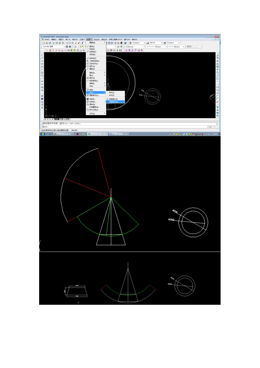Click the New drawing icon in standard toolbar
The image size is (260, 368).
click(x=44, y=43)
